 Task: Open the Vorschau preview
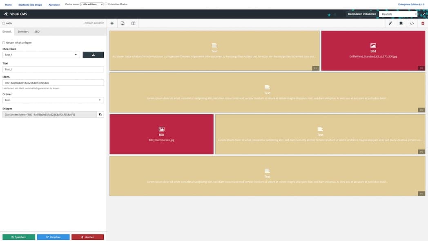(x=53, y=237)
